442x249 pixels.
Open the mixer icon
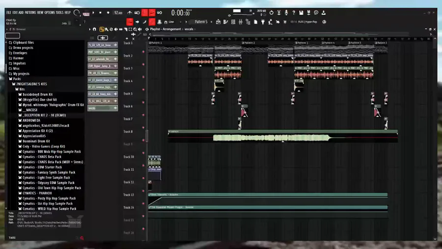[241, 22]
